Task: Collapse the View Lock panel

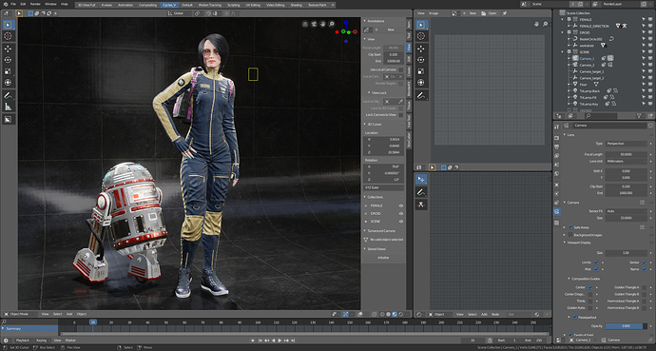Action: pyautogui.click(x=369, y=92)
